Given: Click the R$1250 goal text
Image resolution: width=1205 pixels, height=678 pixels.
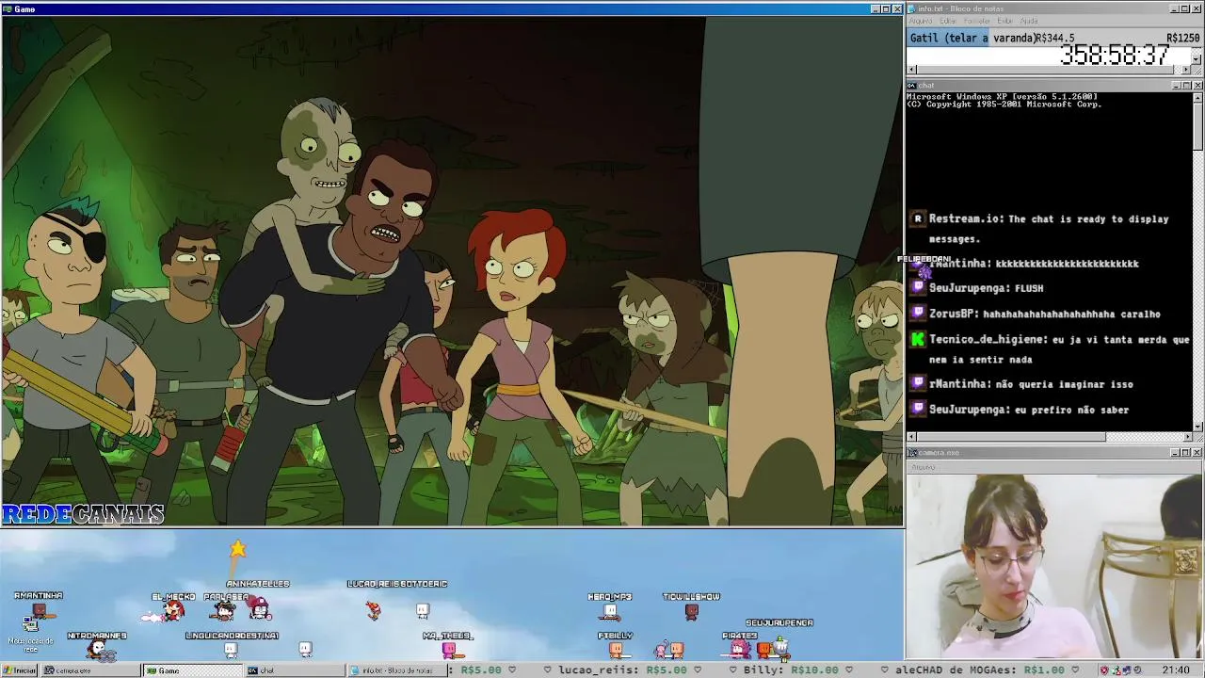Looking at the screenshot, I should pyautogui.click(x=1182, y=38).
